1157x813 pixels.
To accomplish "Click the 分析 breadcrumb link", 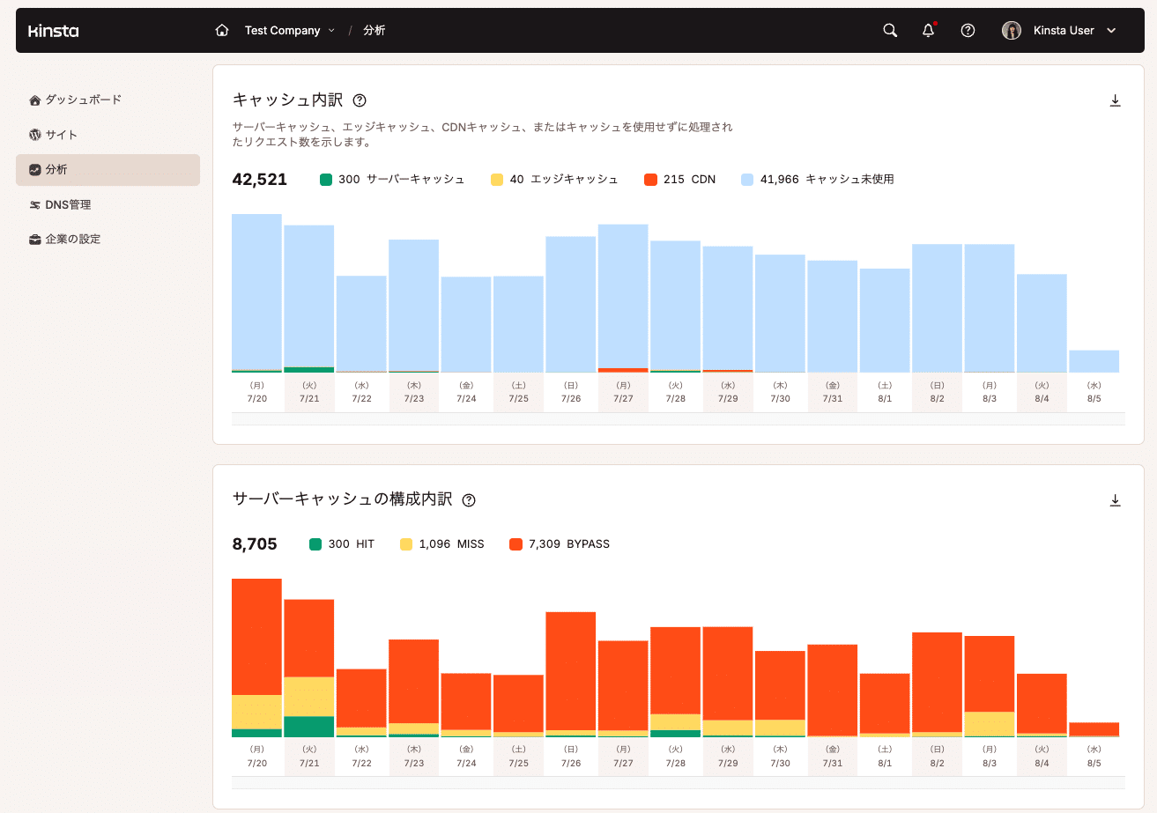I will (374, 30).
